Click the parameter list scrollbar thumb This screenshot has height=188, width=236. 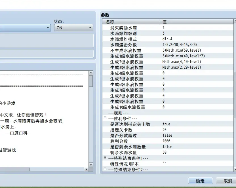(235, 95)
